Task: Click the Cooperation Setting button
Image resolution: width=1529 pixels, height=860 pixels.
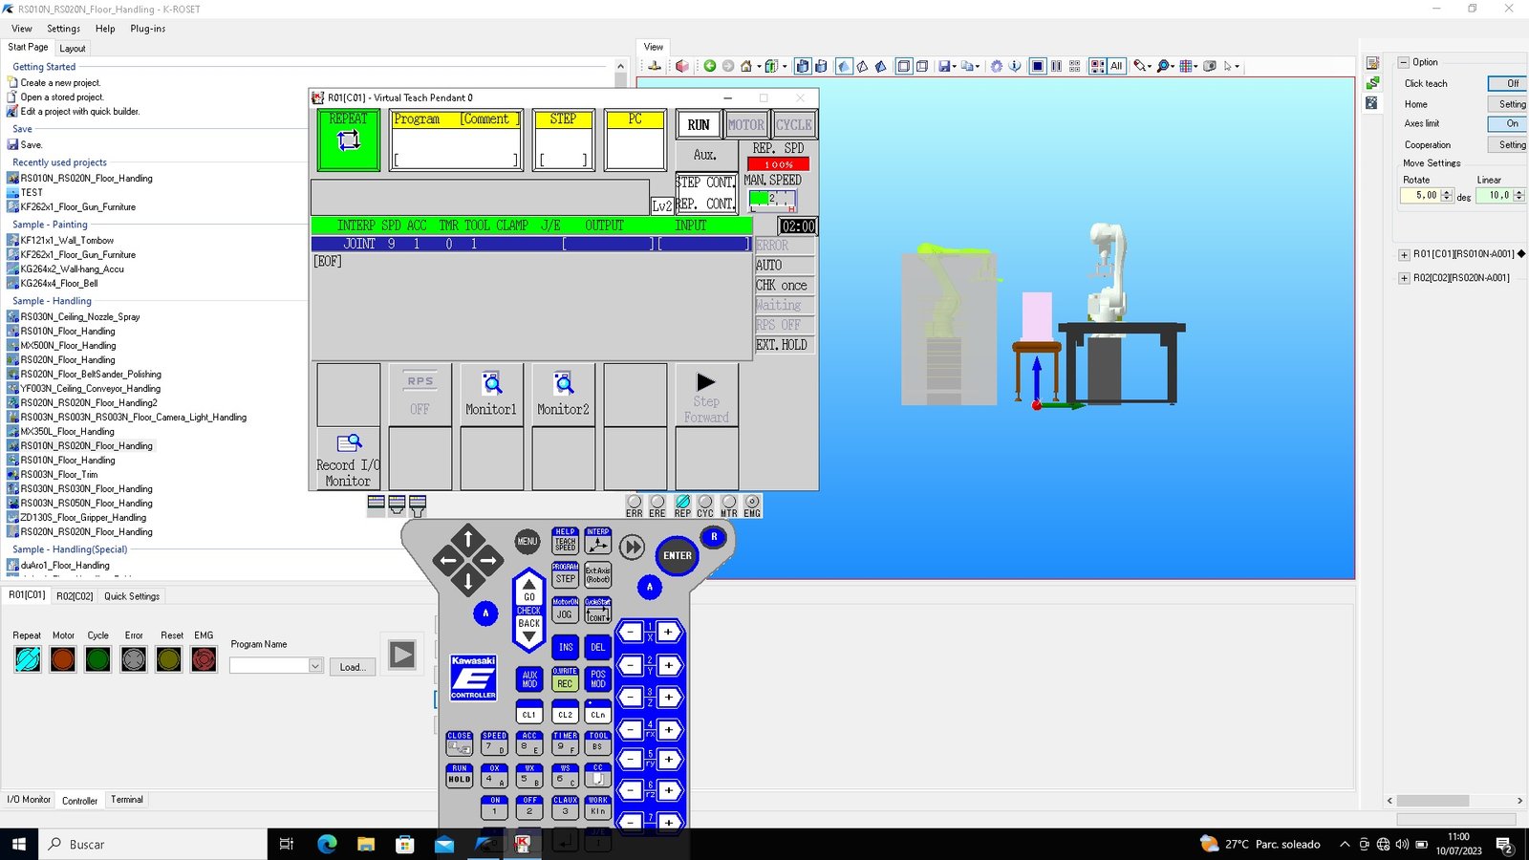Action: [1507, 145]
